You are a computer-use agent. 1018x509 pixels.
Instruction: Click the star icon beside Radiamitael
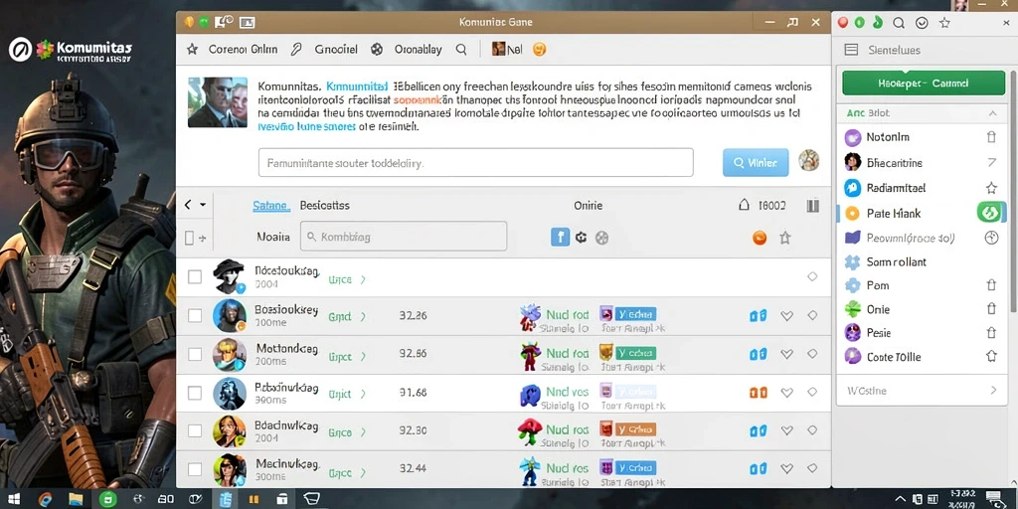coord(991,188)
